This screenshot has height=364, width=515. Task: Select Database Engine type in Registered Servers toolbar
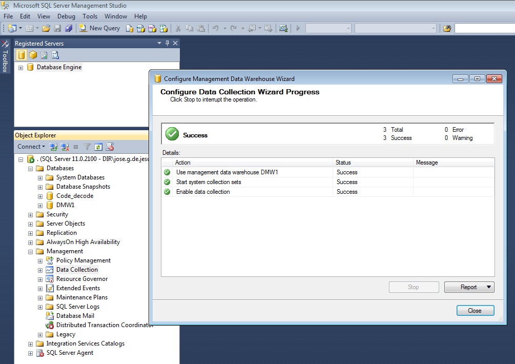[22, 55]
